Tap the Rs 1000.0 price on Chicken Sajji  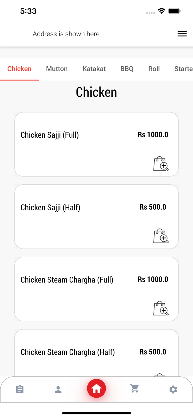coord(153,135)
